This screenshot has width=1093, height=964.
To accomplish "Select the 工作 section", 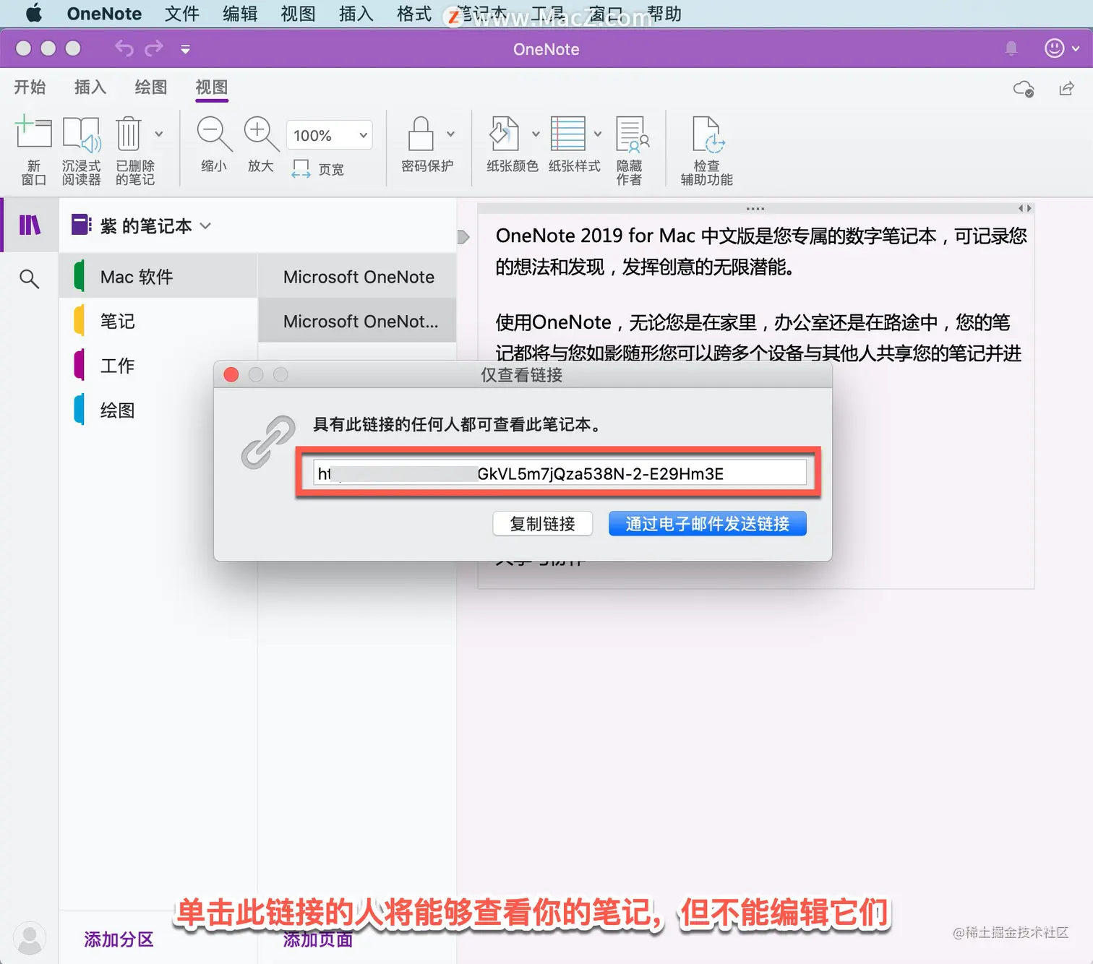I will (158, 366).
